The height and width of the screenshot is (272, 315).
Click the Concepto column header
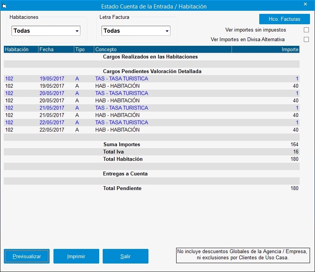163,49
